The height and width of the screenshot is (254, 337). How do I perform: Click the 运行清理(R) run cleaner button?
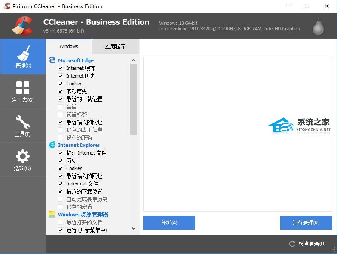click(x=306, y=223)
